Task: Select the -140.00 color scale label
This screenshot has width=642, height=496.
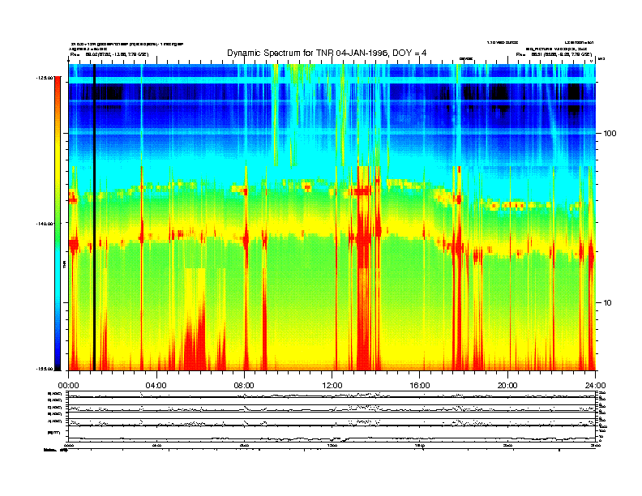Action: tap(45, 224)
